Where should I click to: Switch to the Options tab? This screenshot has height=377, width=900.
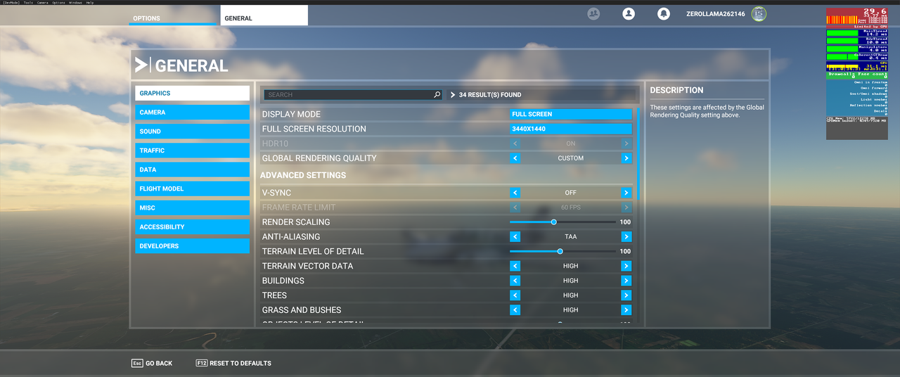[173, 18]
